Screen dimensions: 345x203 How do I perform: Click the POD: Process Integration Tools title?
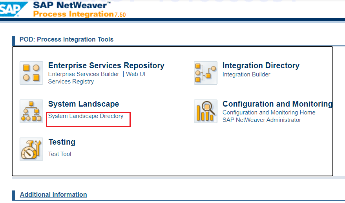66,39
